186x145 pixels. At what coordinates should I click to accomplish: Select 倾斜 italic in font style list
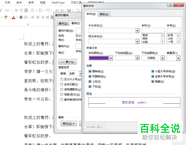tap(145, 39)
